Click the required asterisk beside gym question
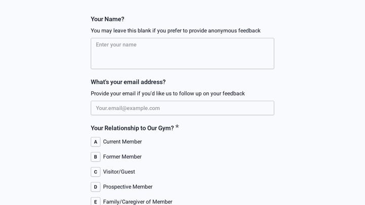Screen dimensions: 365x205 click(177, 127)
